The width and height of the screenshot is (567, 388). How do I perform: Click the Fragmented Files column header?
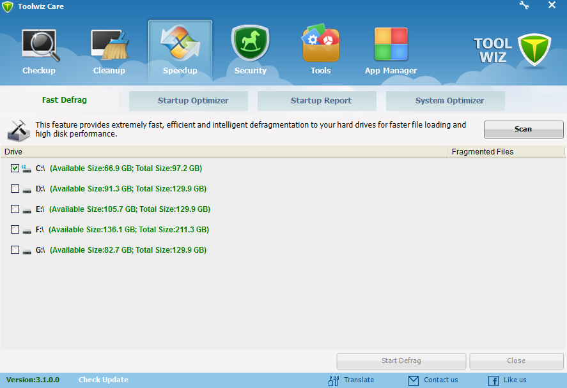coord(506,152)
